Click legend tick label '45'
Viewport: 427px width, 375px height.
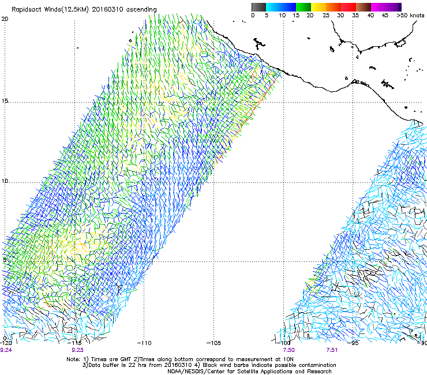click(x=385, y=16)
